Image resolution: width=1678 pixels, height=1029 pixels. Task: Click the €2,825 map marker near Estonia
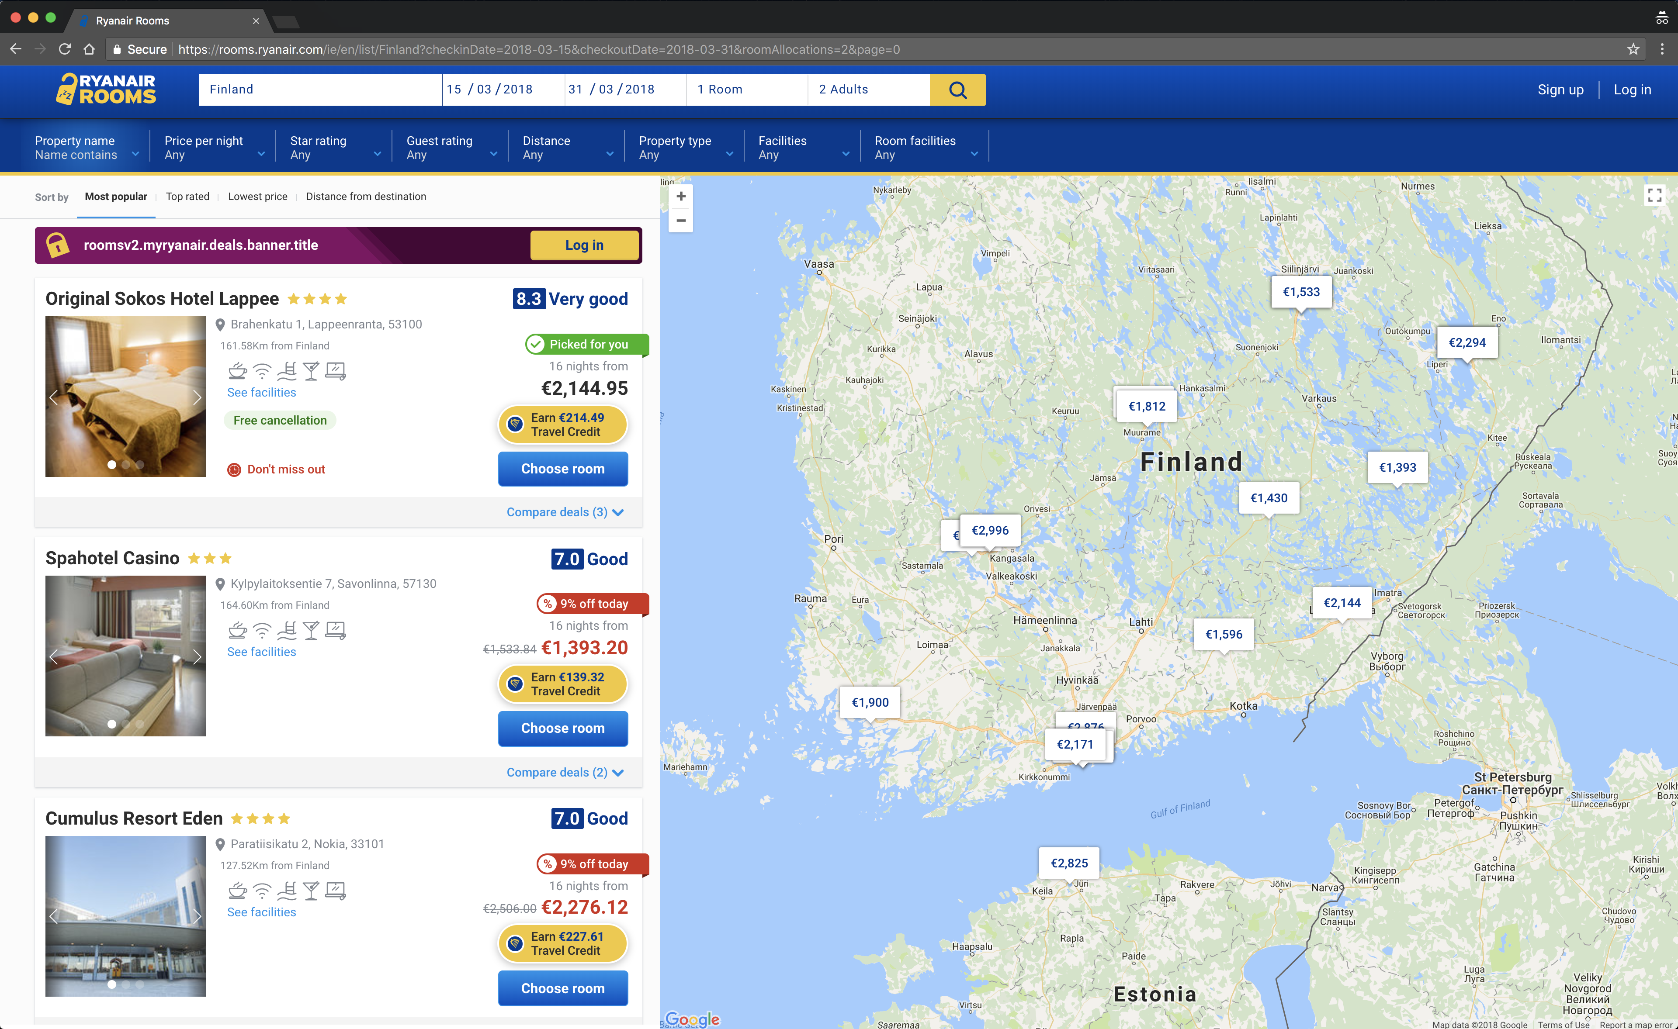tap(1069, 863)
